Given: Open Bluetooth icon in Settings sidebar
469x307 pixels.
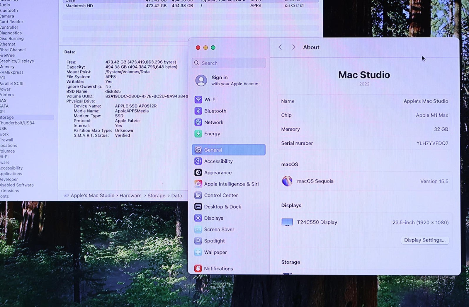Looking at the screenshot, I should (198, 111).
